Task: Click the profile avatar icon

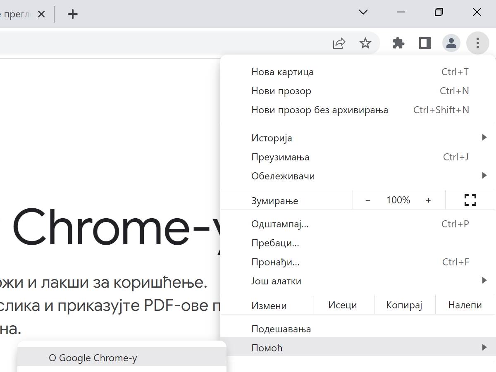Action: pos(451,43)
